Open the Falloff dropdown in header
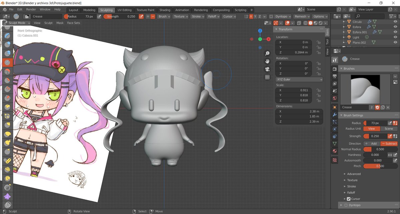 (213, 16)
